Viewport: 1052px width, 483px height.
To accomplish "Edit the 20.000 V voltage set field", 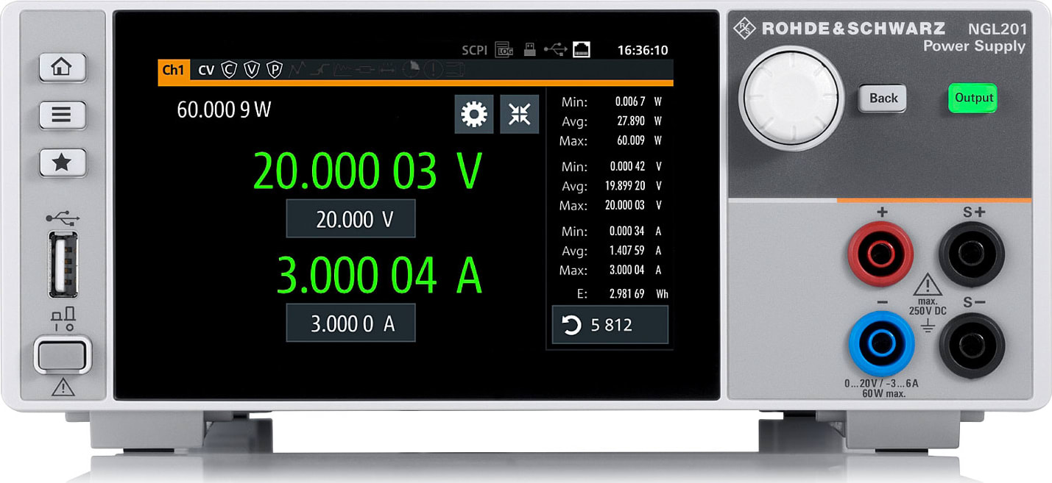I will 350,219.
